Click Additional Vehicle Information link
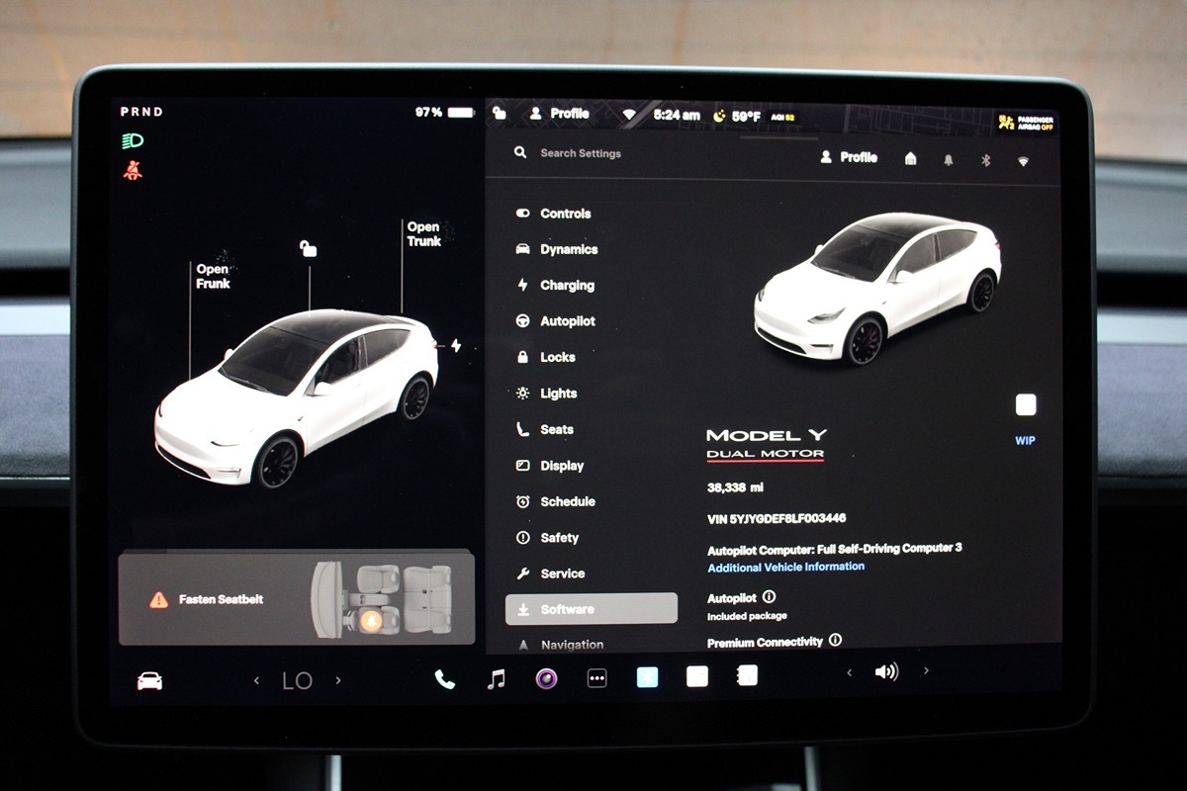The image size is (1187, 791). point(785,568)
